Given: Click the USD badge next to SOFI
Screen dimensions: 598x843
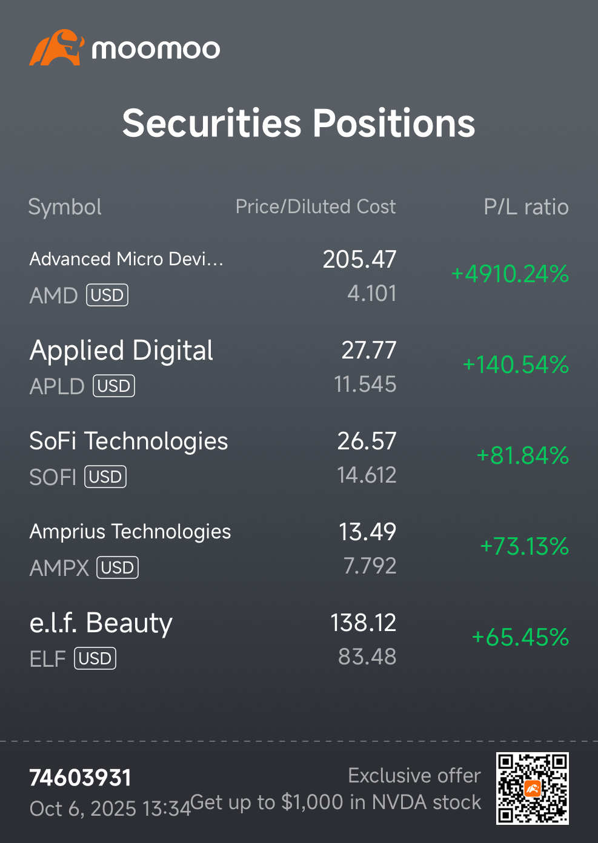Looking at the screenshot, I should pyautogui.click(x=105, y=477).
